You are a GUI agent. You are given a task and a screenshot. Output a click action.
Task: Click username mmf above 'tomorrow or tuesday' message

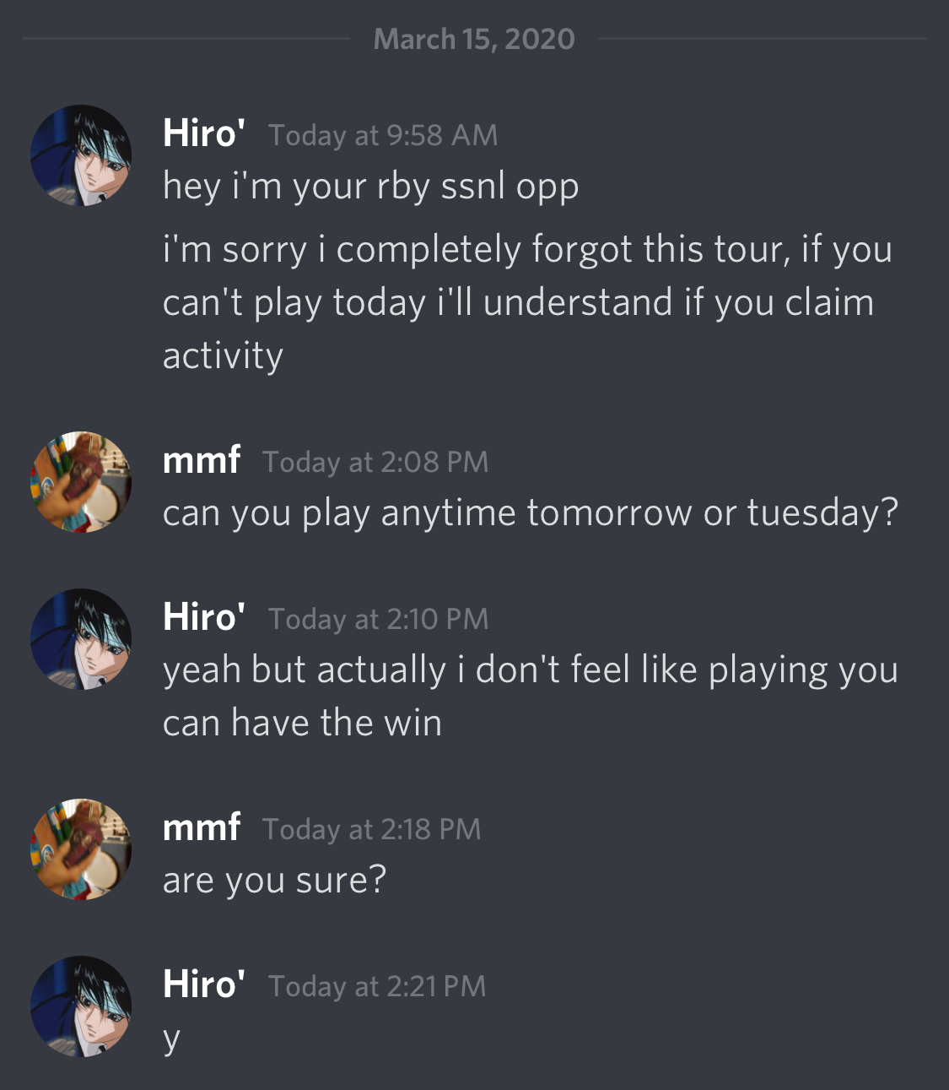click(x=202, y=460)
